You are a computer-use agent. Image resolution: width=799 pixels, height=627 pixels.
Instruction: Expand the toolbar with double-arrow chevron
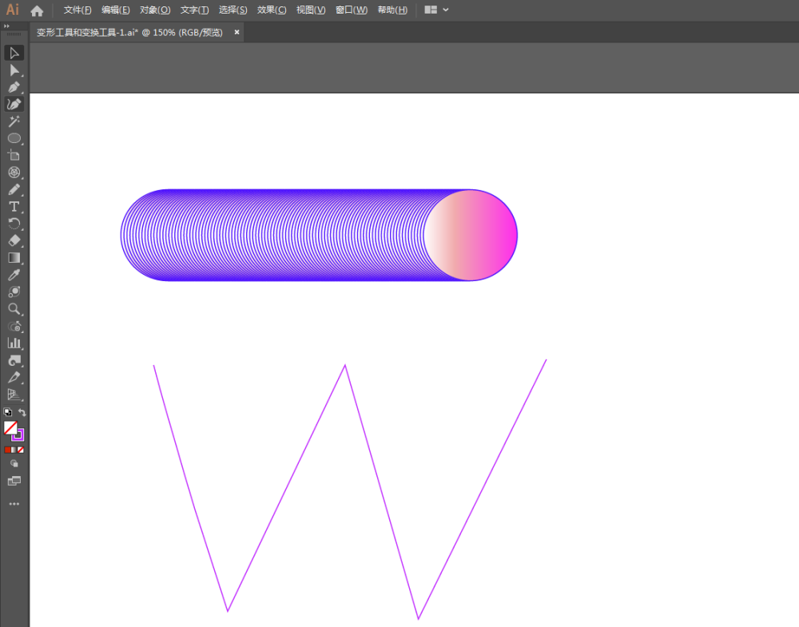coord(7,26)
